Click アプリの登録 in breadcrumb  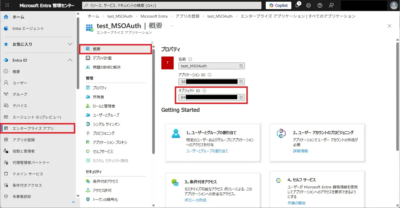(187, 16)
